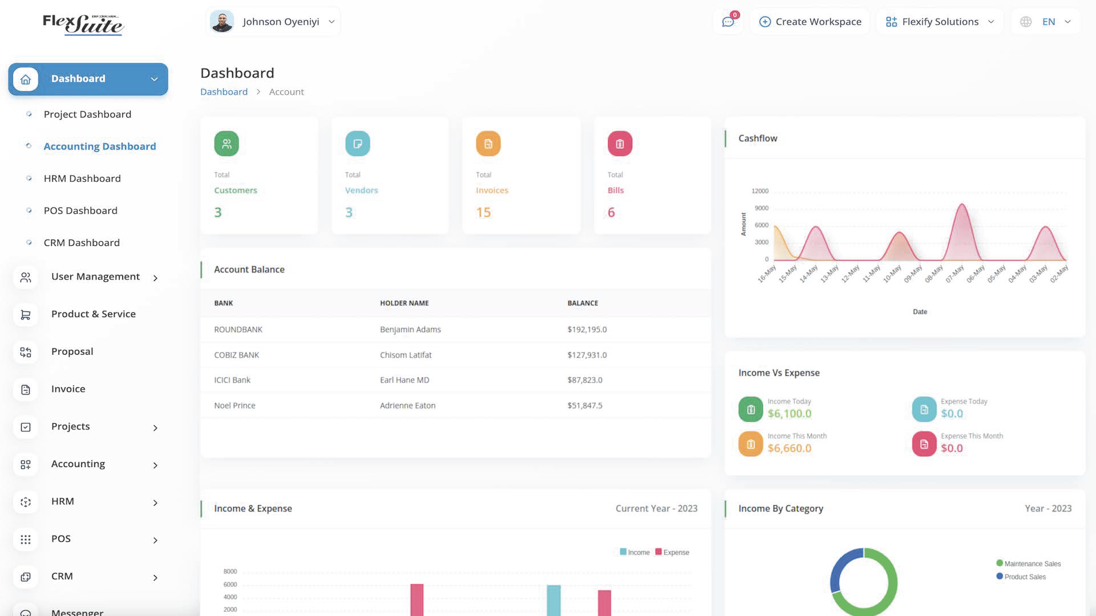Toggle the Expense legend in bar chart

tap(672, 552)
